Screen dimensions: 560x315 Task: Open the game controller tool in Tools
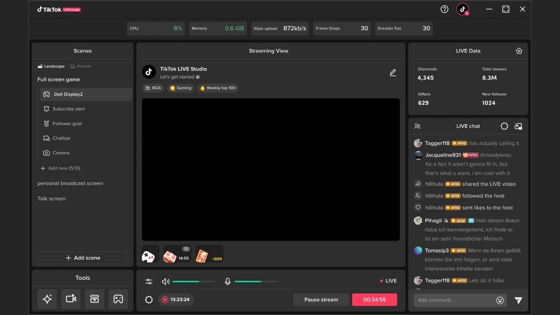tap(118, 299)
